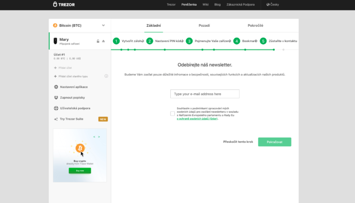Click the e-mail address input field

(x=204, y=94)
